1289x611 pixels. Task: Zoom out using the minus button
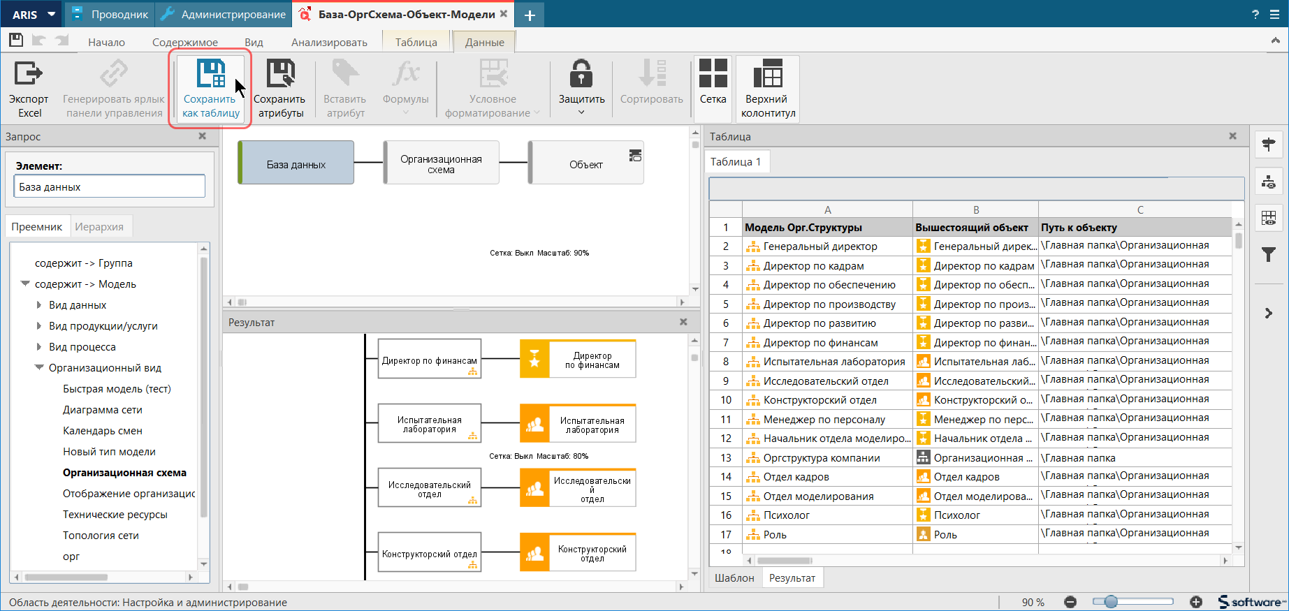(x=1070, y=602)
